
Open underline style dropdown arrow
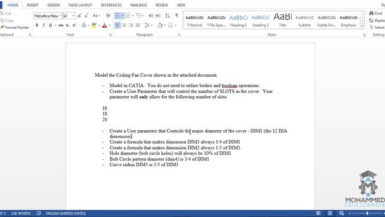(55, 25)
